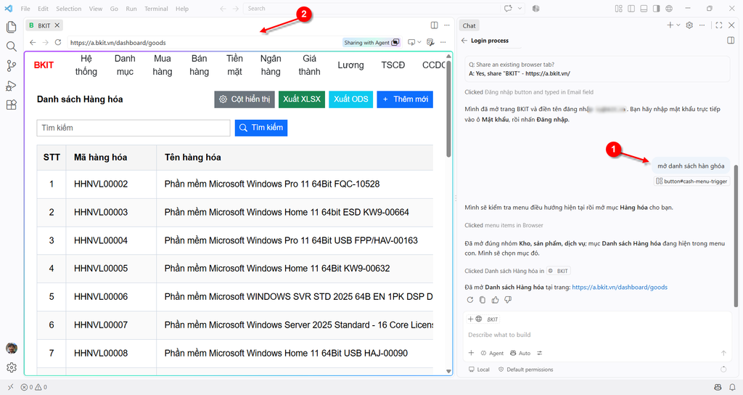Viewport: 743px width, 395px height.
Task: Open the Extensions view
Action: pyautogui.click(x=12, y=105)
